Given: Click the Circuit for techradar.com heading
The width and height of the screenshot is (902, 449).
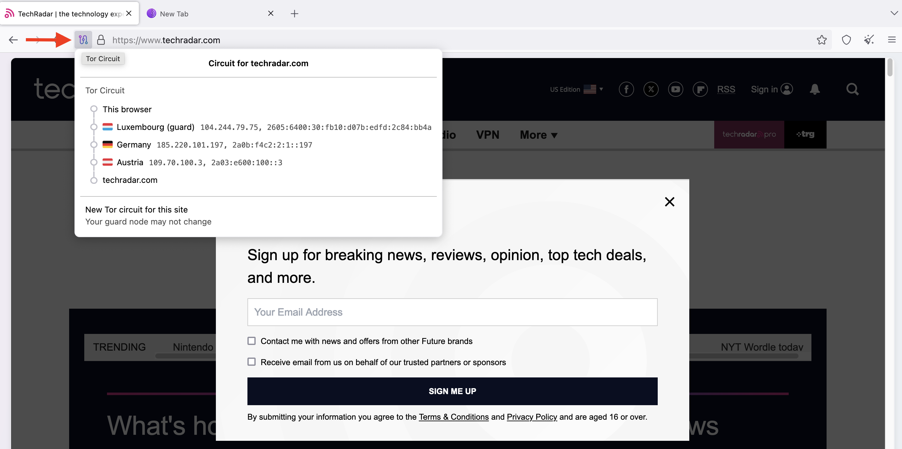Looking at the screenshot, I should (258, 63).
